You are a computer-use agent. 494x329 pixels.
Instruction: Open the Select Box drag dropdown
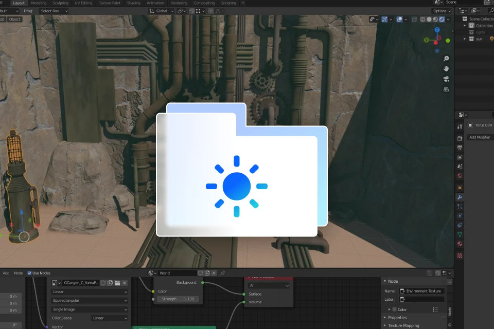pos(54,11)
